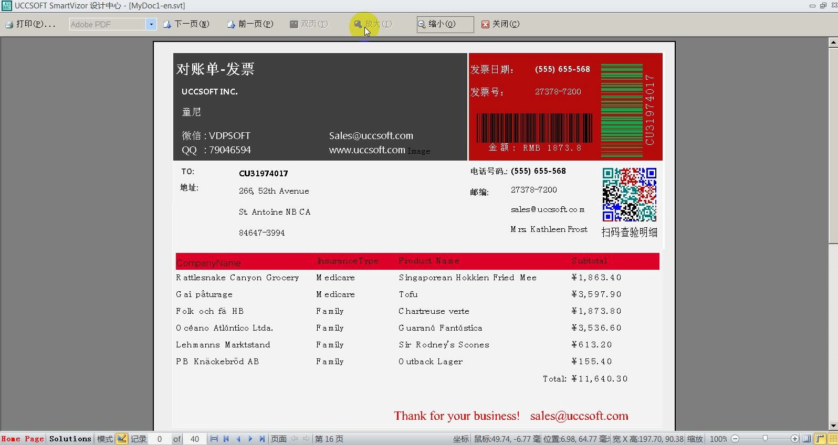Click the Print (打印) button
838x445 pixels.
pos(30,24)
